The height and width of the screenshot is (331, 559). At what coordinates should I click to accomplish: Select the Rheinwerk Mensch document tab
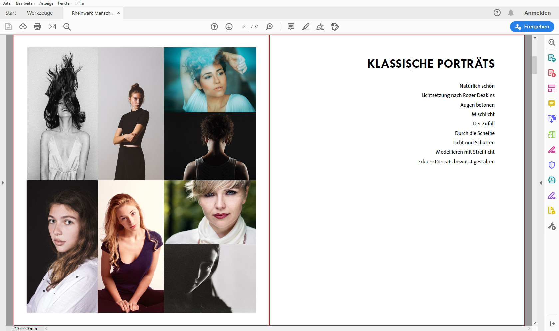[x=92, y=13]
